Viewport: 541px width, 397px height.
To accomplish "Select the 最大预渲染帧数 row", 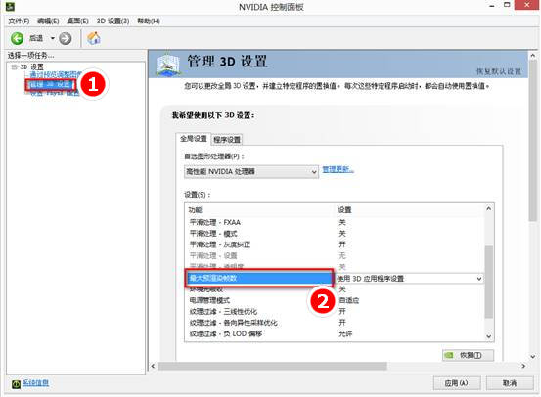I will coord(259,278).
